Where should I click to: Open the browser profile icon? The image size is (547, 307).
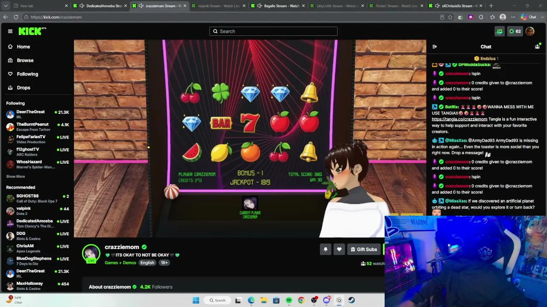point(503,17)
